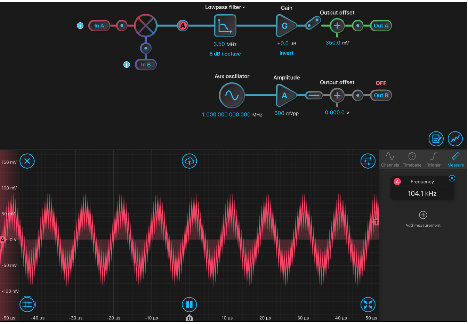This screenshot has height=324, width=468.
Task: Click the cursors grid icon
Action: click(x=27, y=305)
